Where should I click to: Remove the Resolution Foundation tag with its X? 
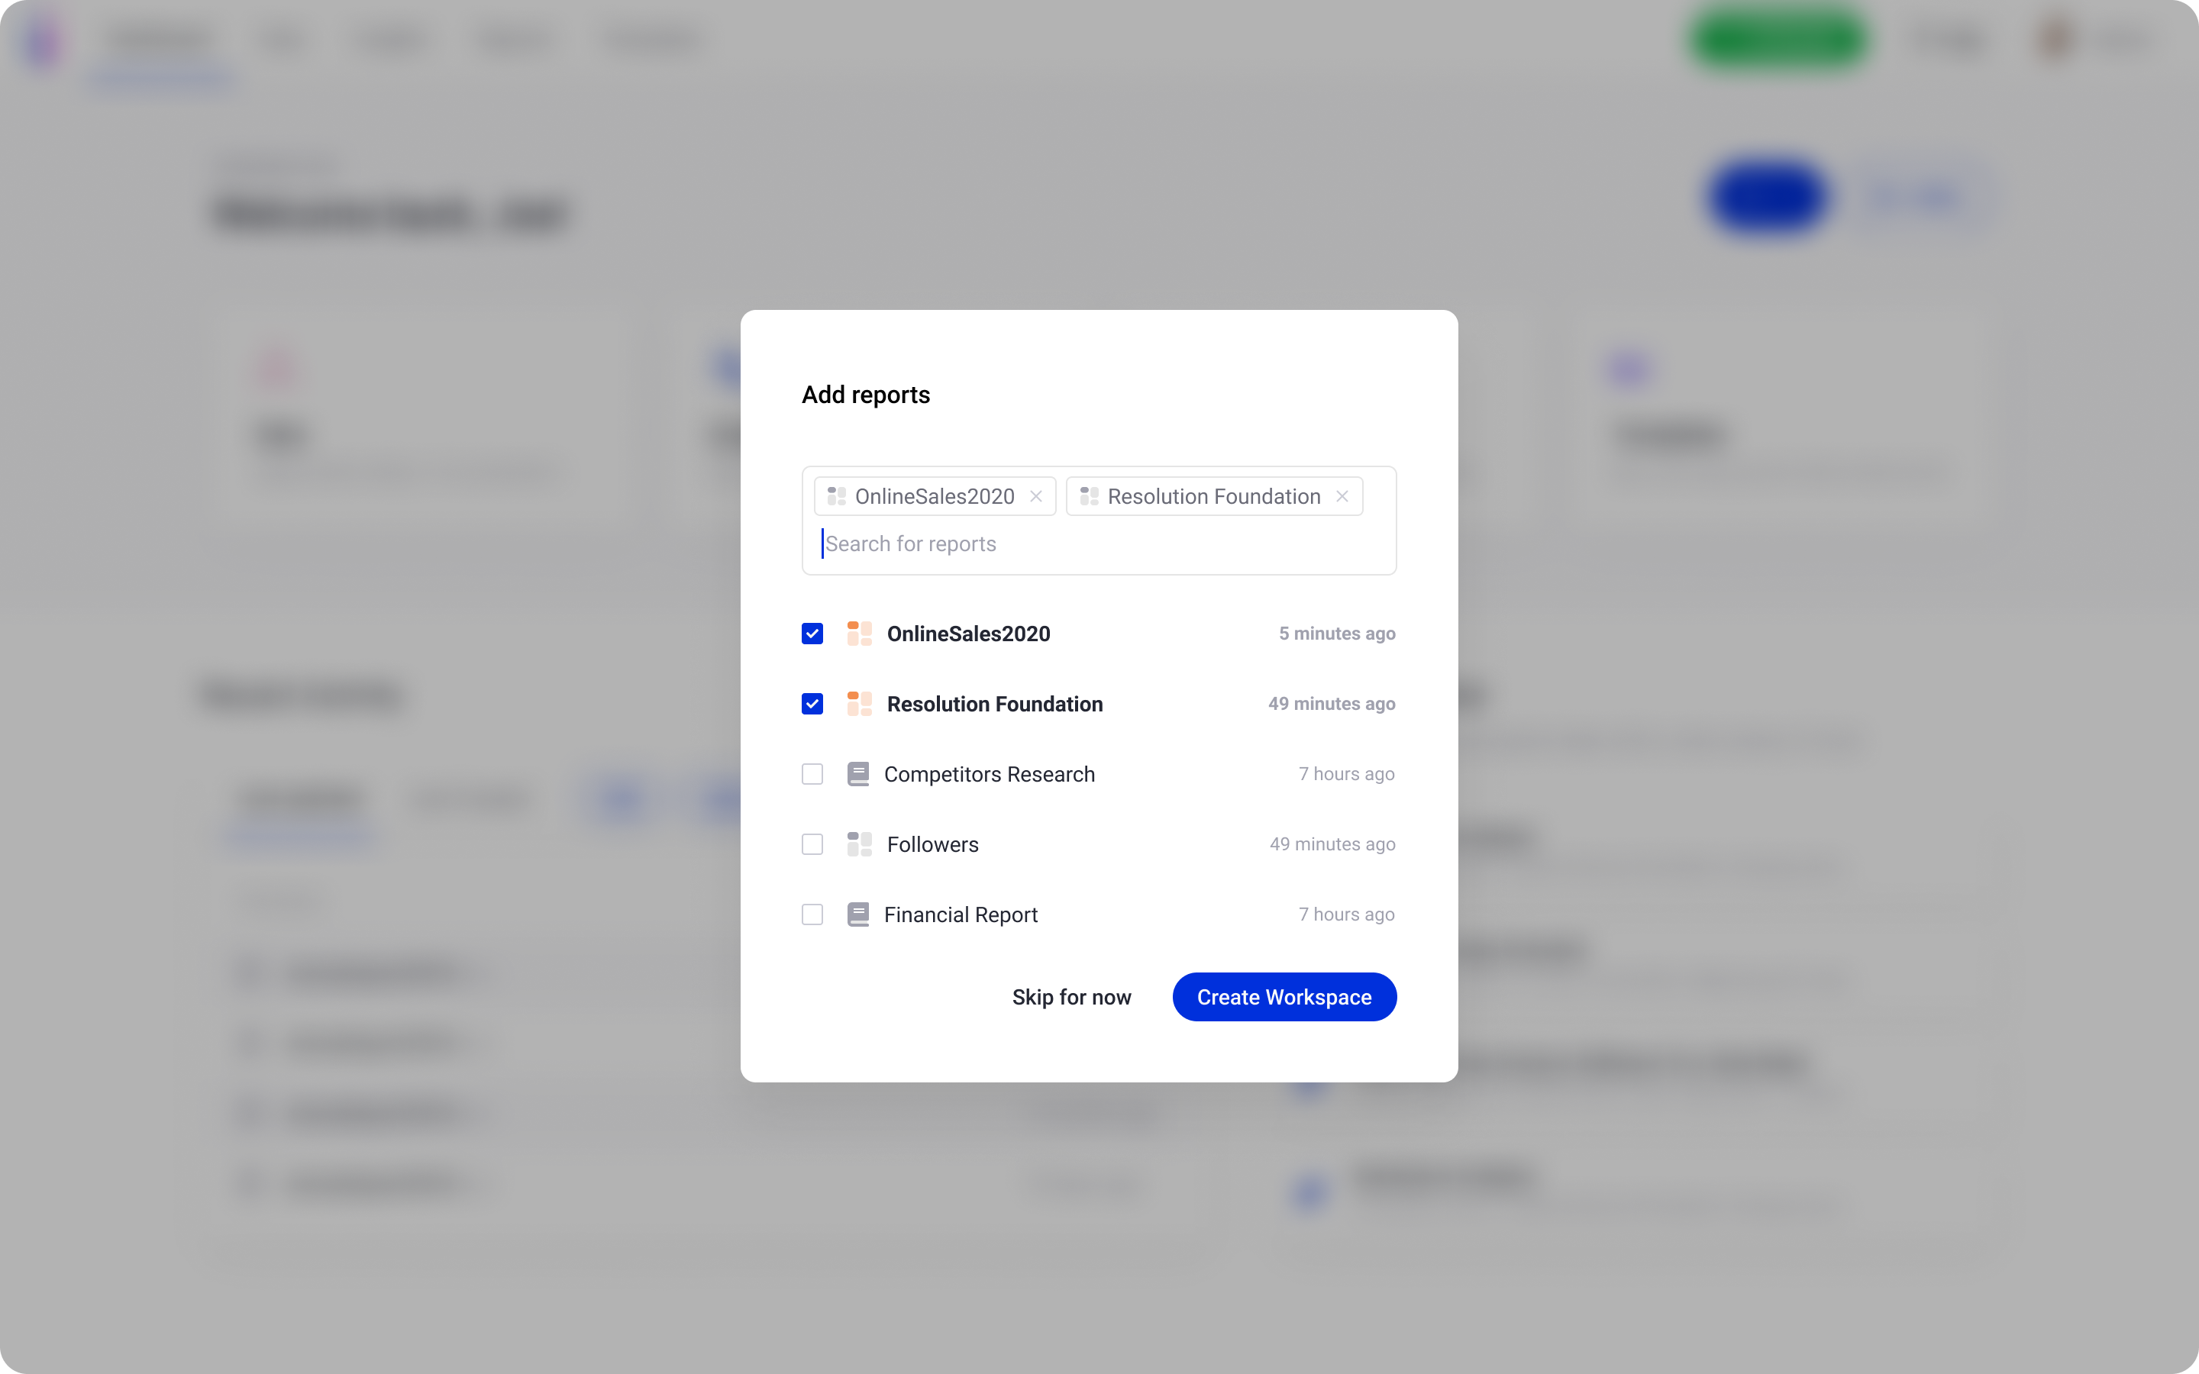pos(1342,496)
